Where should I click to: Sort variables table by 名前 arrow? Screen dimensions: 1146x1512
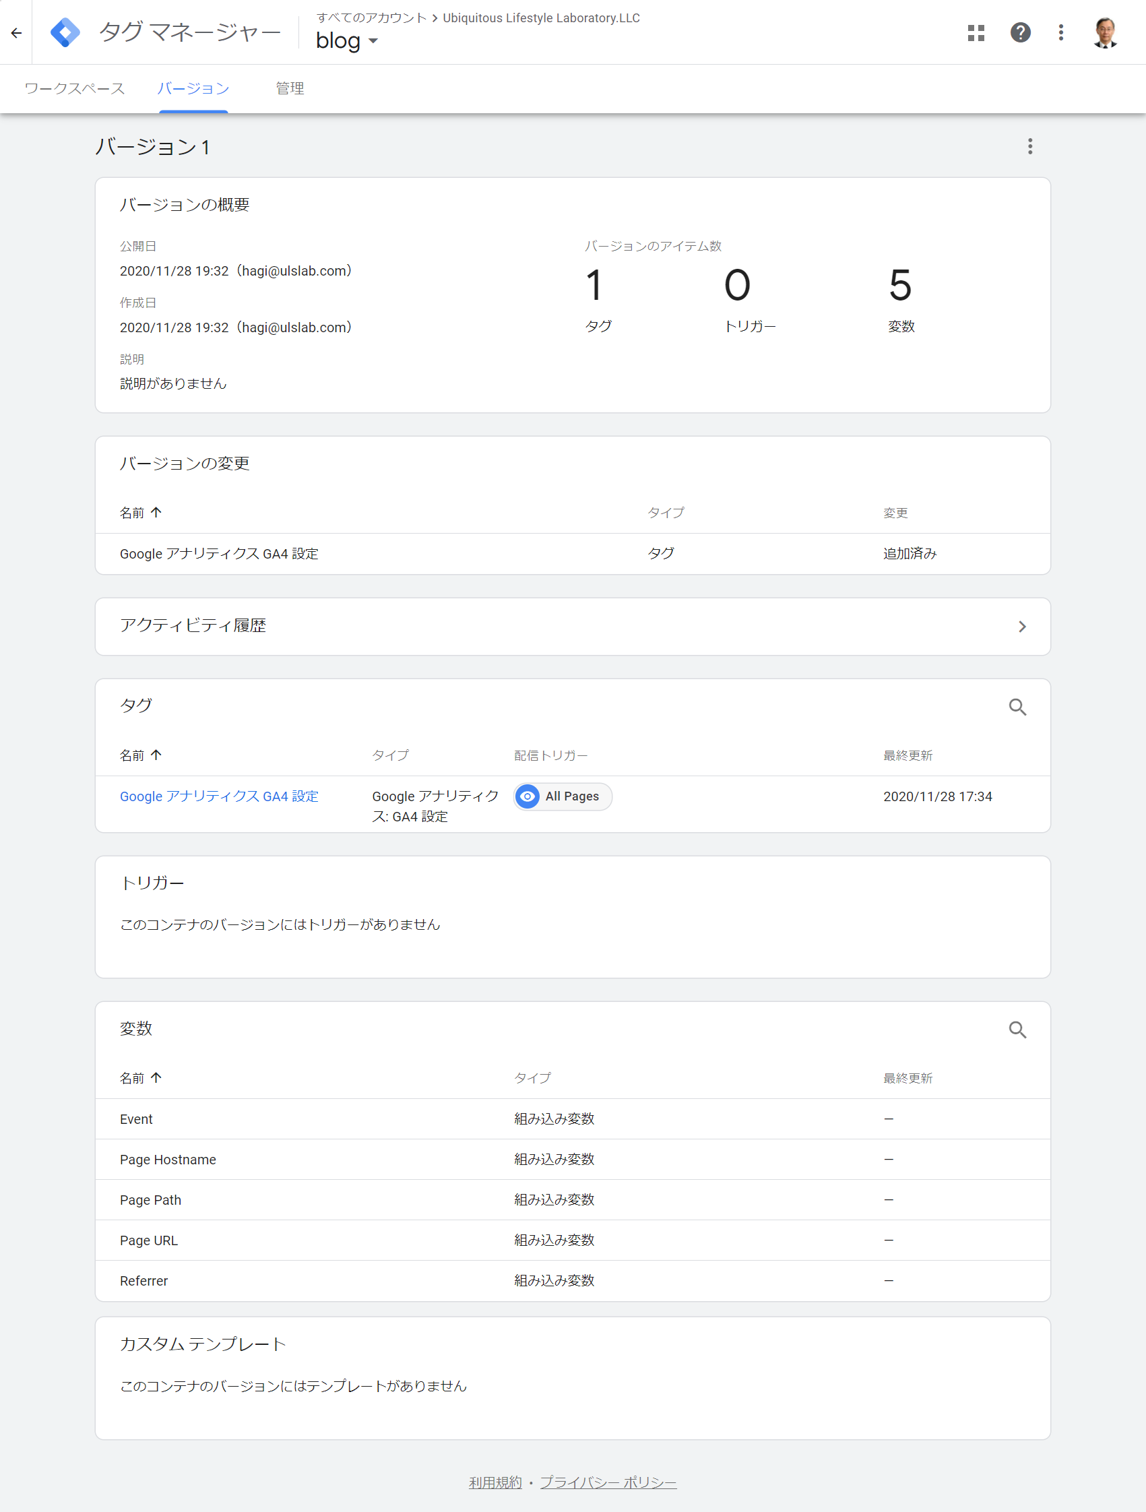[156, 1077]
